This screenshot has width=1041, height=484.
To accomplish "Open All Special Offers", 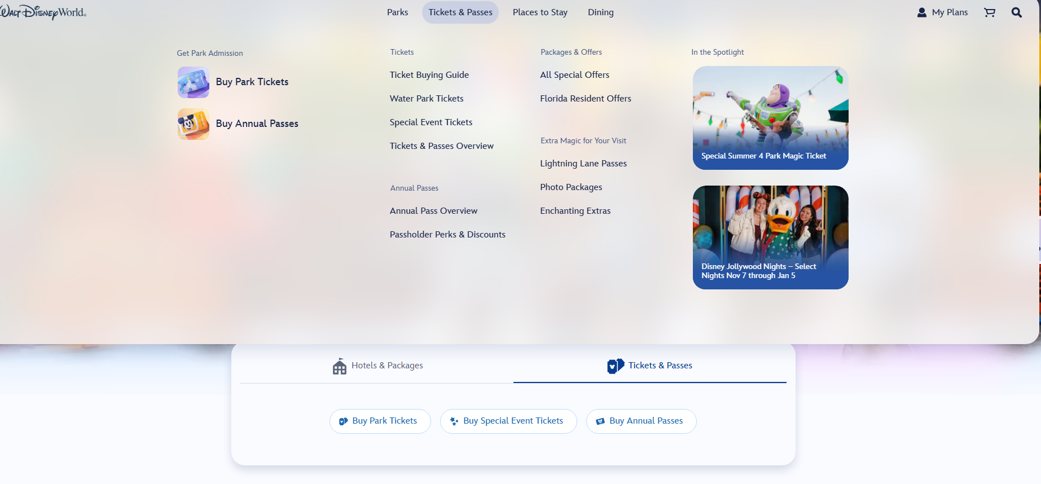I will pos(575,75).
